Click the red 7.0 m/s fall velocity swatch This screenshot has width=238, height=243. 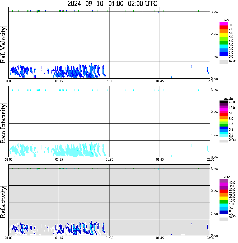pos(224,27)
